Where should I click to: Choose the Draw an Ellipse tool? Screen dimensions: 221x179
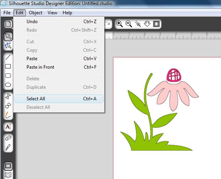pyautogui.click(x=8, y=85)
